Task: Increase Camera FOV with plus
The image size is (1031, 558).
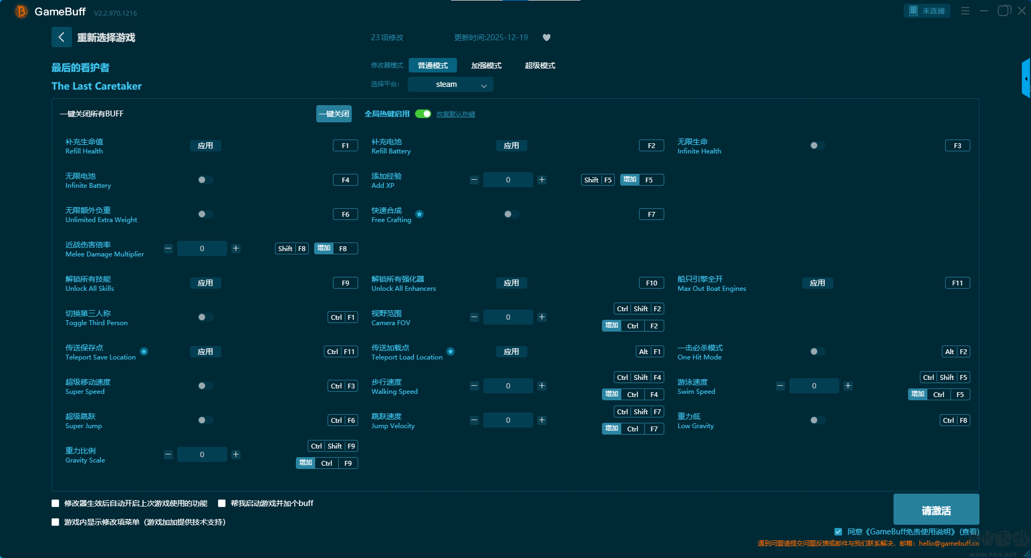Action: point(542,317)
